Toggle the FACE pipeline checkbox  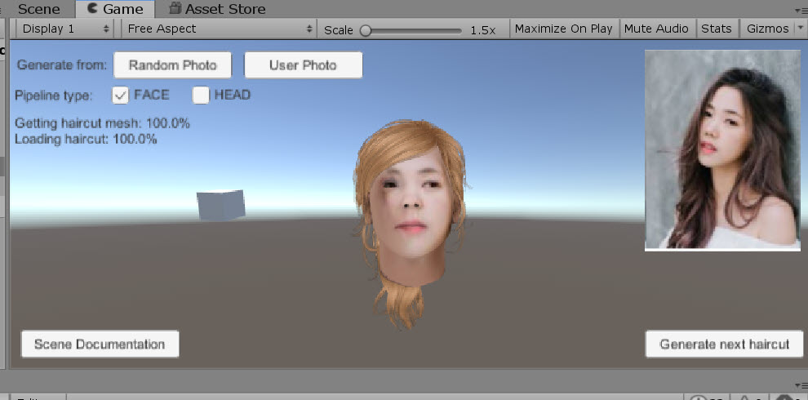pyautogui.click(x=121, y=96)
